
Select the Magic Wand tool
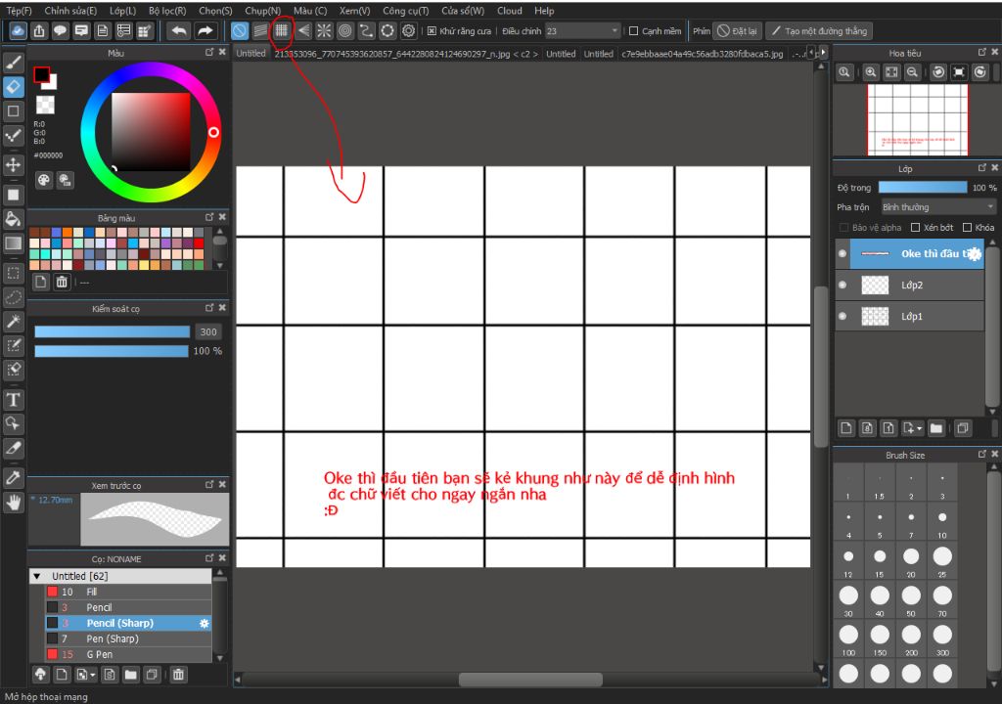tap(14, 322)
